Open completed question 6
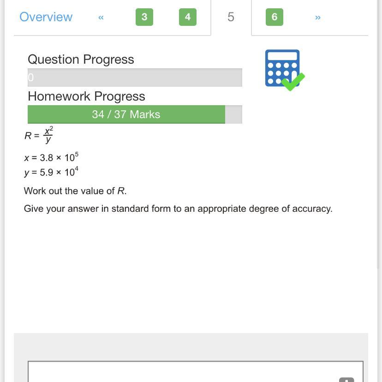382x382 pixels. [275, 17]
